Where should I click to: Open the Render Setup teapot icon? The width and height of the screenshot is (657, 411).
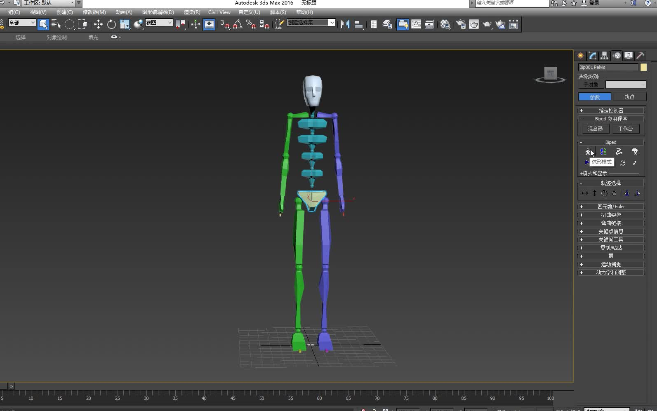pyautogui.click(x=461, y=24)
